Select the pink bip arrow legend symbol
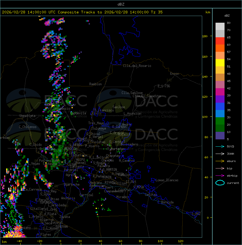 pyautogui.click(x=220, y=168)
